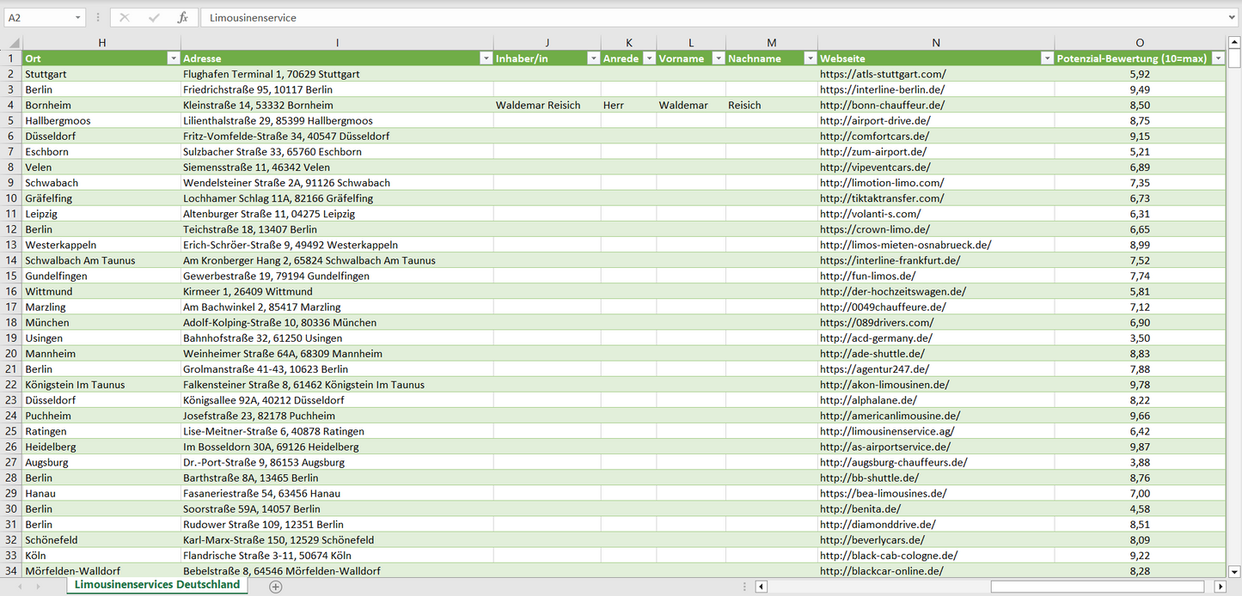This screenshot has width=1242, height=596.
Task: Click the Cancel X icon in formula bar
Action: pyautogui.click(x=125, y=17)
